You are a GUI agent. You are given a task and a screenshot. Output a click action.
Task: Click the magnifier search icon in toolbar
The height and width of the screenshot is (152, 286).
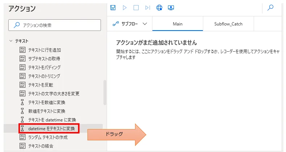click(270, 8)
